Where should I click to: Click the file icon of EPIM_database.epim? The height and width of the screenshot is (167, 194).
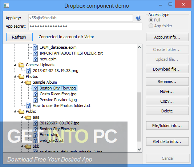pos(36,47)
